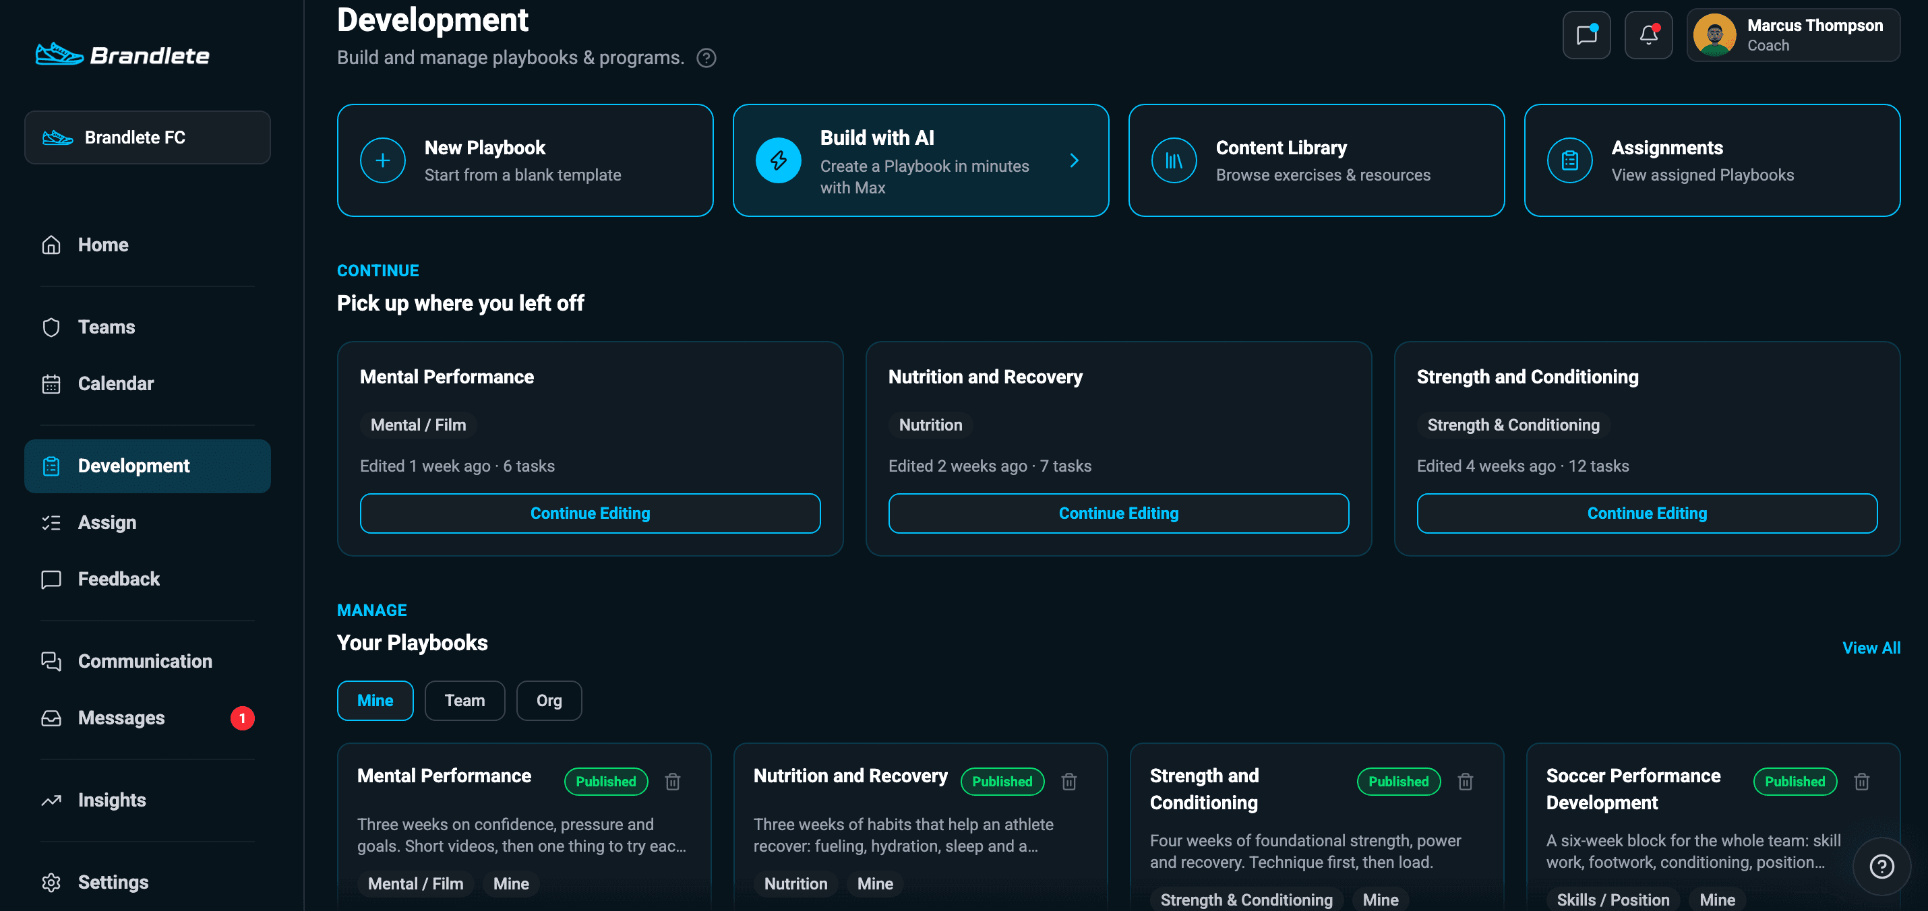Image resolution: width=1928 pixels, height=911 pixels.
Task: Switch to the Team playbooks tab
Action: [x=464, y=700]
